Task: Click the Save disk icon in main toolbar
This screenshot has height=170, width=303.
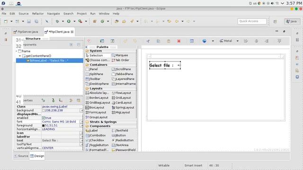Action: (29, 21)
